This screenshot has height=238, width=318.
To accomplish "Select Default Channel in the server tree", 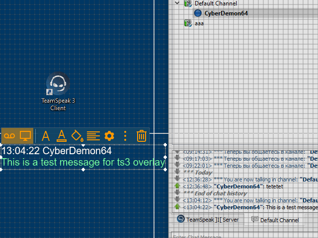I will pyautogui.click(x=216, y=3).
